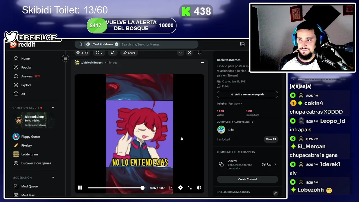Viewport: 359px width, 202px height.
Task: Upvote the post
Action: point(78,53)
